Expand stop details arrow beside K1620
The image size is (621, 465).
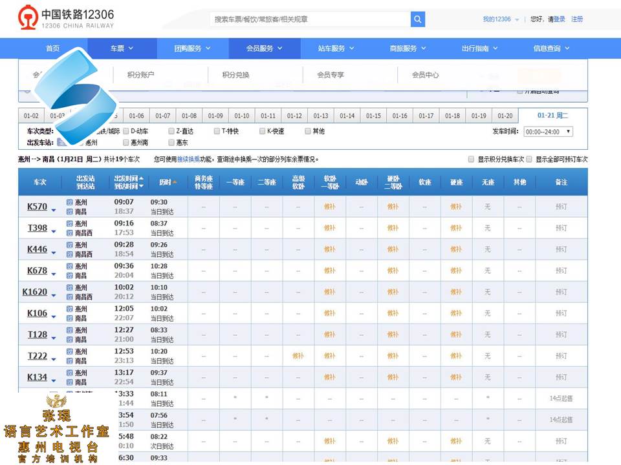(54, 295)
